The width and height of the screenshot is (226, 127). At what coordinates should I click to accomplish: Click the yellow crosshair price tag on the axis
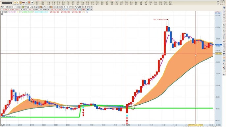[218, 53]
